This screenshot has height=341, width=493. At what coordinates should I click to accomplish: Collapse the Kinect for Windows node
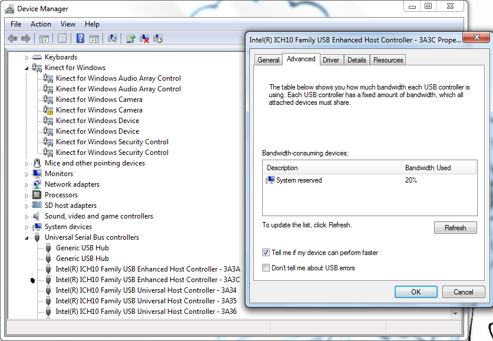click(x=27, y=68)
